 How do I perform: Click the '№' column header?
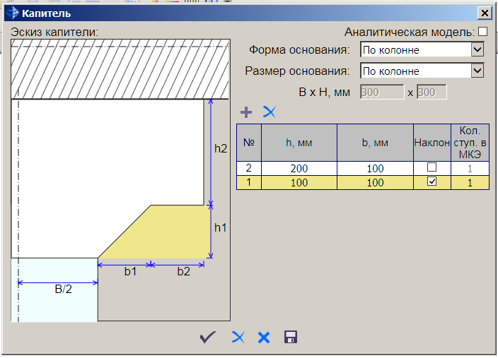[x=249, y=143]
